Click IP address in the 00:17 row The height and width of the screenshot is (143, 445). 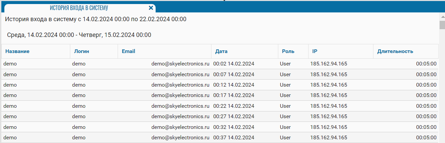coord(329,95)
